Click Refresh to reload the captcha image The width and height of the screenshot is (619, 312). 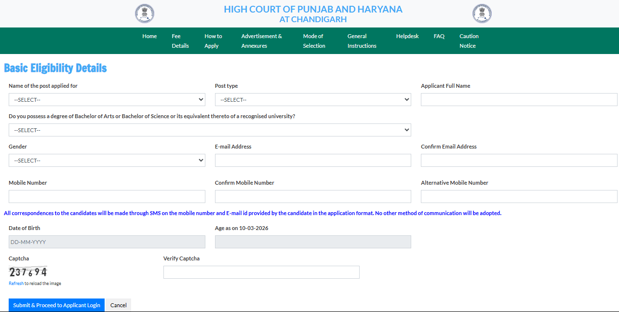pyautogui.click(x=16, y=283)
